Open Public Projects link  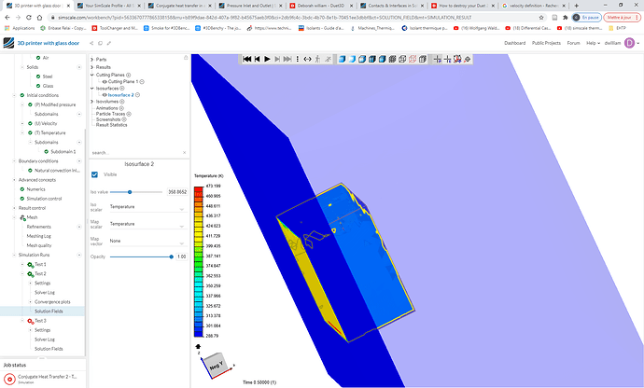pyautogui.click(x=546, y=43)
